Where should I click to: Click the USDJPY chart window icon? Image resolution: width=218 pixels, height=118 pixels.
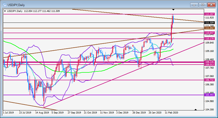click(5, 5)
